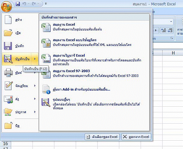This screenshot has width=183, height=149.
Task: Click the floppy-with-pencil icon for บันทึกเป็น
Action: 8,59
